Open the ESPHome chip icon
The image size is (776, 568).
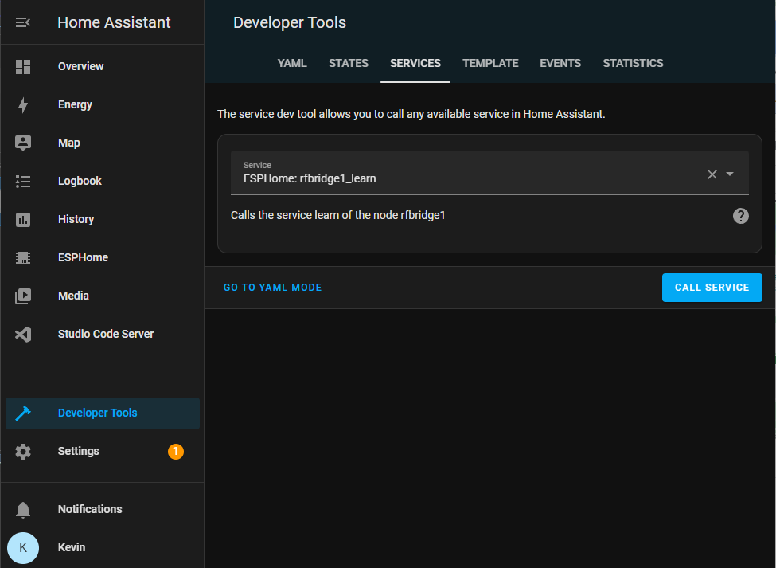23,258
